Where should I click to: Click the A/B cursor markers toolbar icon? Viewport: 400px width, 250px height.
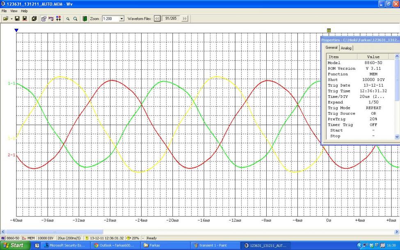click(59, 19)
